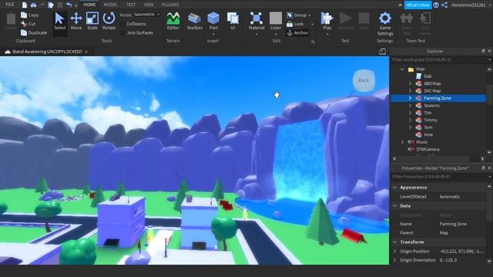Click the What's New button
This screenshot has height=277, width=493.
coord(418,5)
